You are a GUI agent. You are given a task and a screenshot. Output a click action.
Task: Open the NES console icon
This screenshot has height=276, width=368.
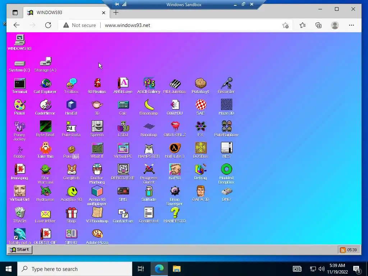tap(226, 151)
